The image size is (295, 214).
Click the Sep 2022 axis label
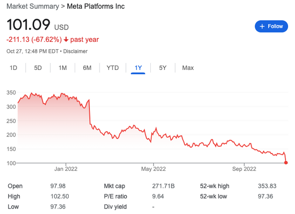(x=243, y=169)
